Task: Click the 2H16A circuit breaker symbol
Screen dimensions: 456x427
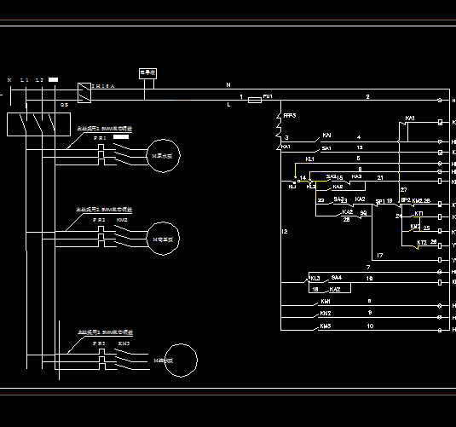Action: (84, 93)
